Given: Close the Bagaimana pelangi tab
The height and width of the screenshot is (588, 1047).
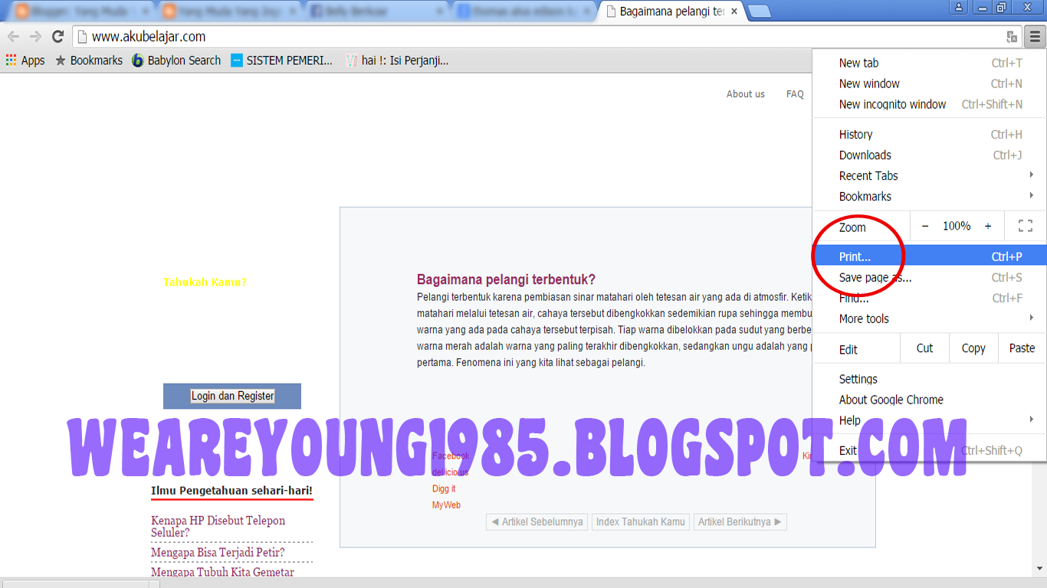Looking at the screenshot, I should click(x=734, y=11).
